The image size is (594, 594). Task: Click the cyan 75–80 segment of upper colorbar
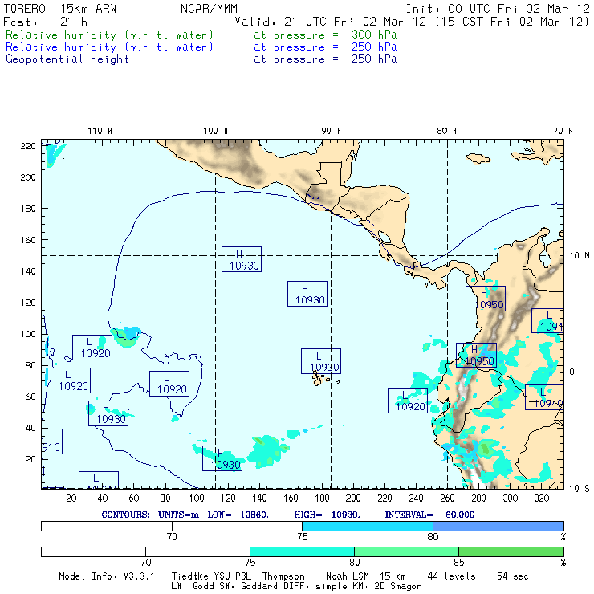(368, 526)
